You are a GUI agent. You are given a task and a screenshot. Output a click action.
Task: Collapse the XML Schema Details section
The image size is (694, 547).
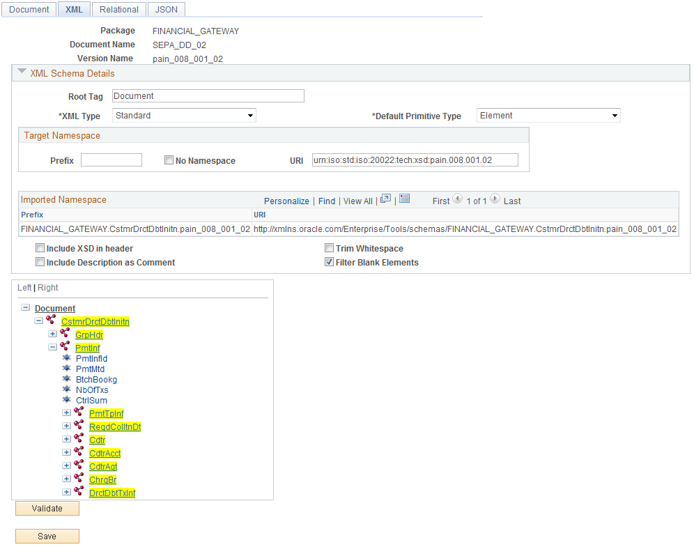[x=22, y=72]
